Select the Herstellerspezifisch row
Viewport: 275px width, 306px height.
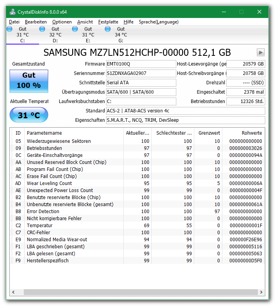pyautogui.click(x=138, y=261)
